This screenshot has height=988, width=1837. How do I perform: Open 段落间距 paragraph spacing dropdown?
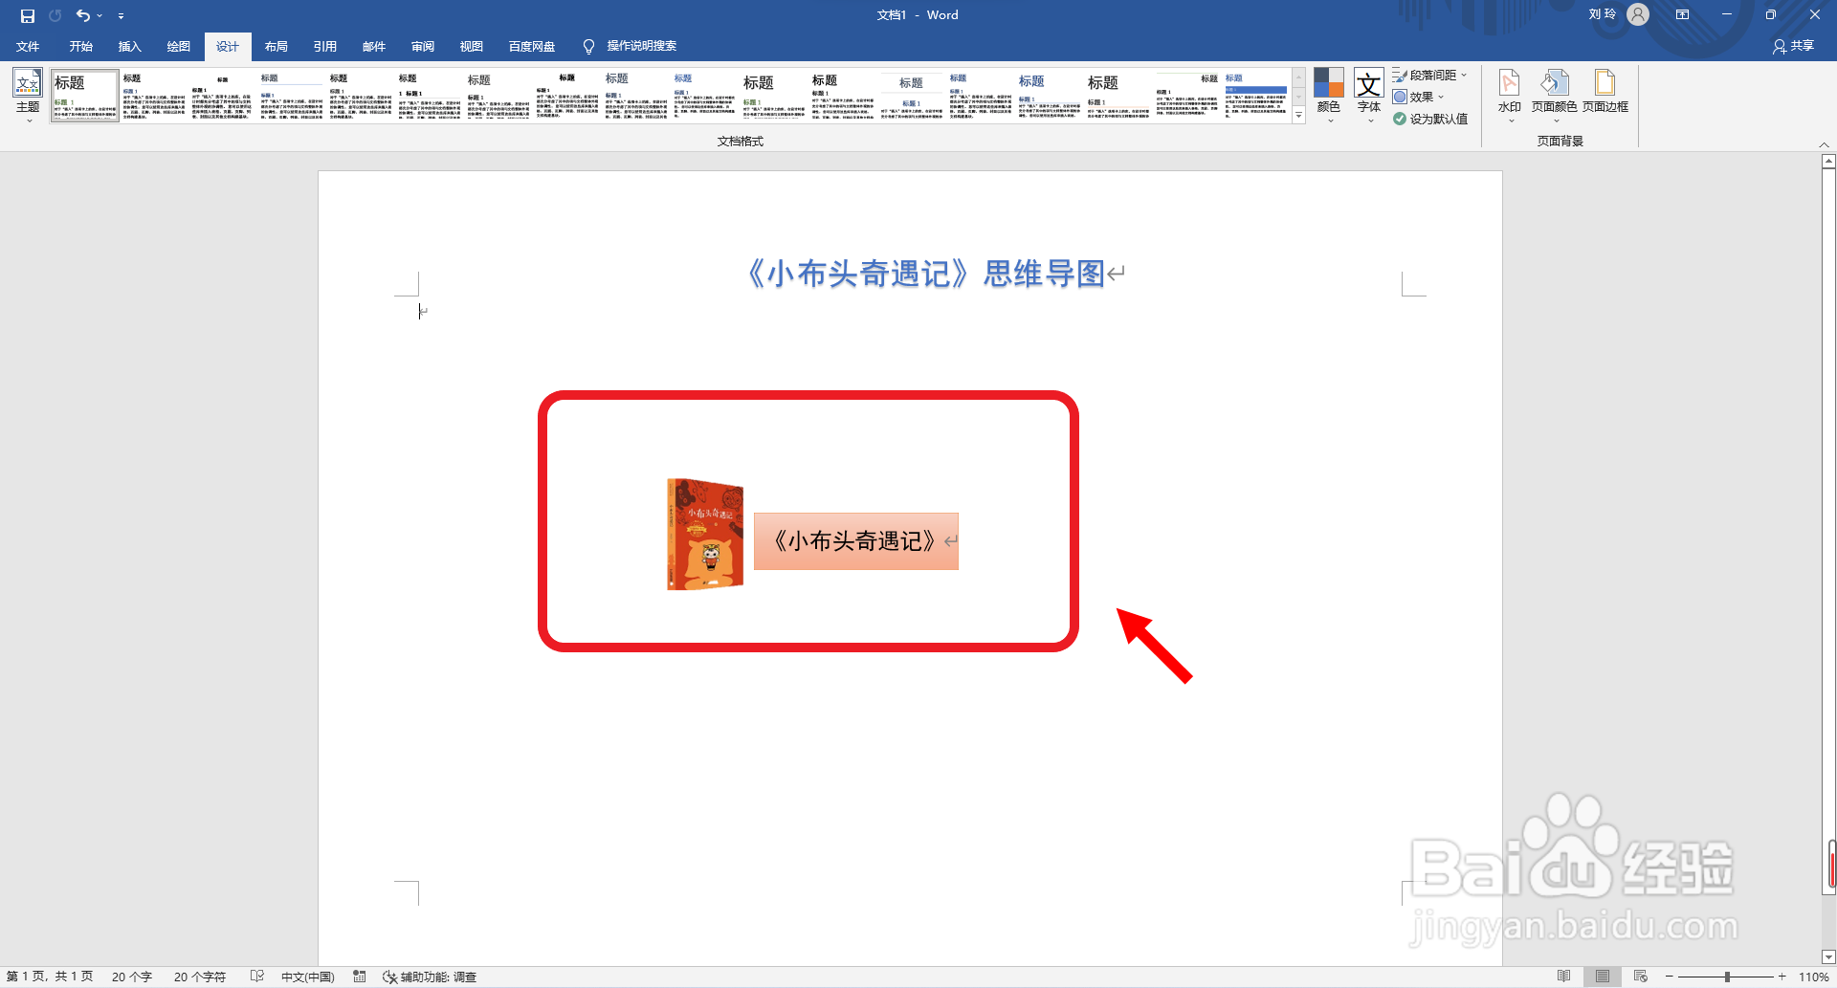(1429, 75)
